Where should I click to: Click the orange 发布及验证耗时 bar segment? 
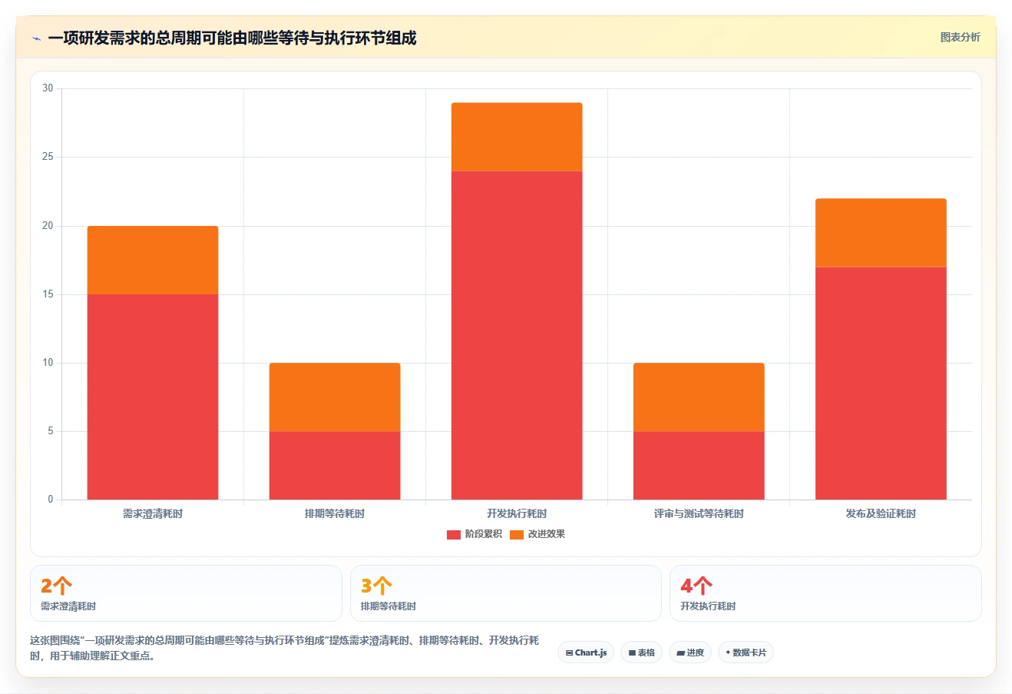pos(881,233)
